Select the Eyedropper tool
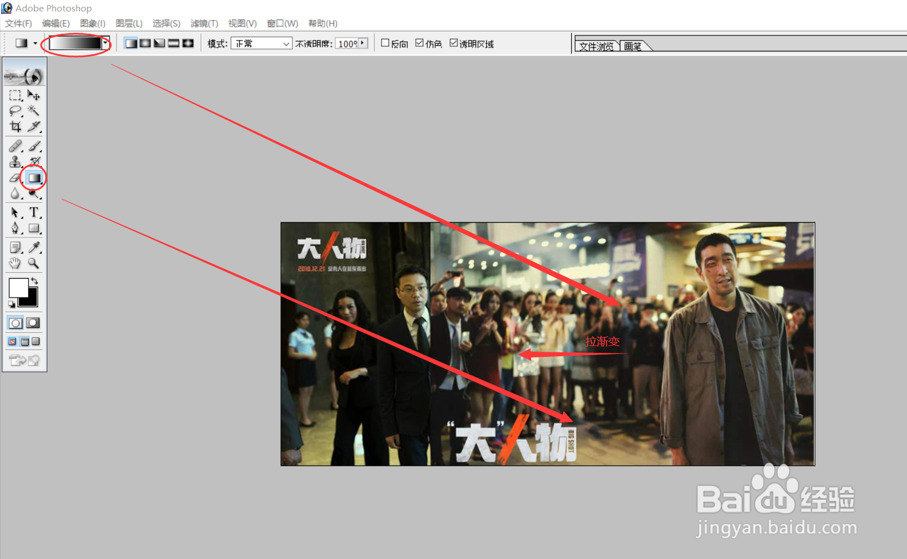This screenshot has height=559, width=907. [34, 247]
